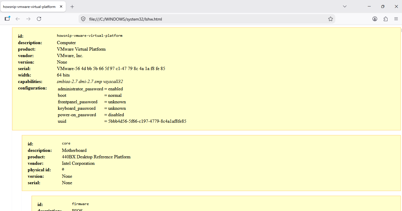The width and height of the screenshot is (402, 211).
Task: Select the howsnip-vmware-virtual-platform tab
Action: tap(33, 6)
